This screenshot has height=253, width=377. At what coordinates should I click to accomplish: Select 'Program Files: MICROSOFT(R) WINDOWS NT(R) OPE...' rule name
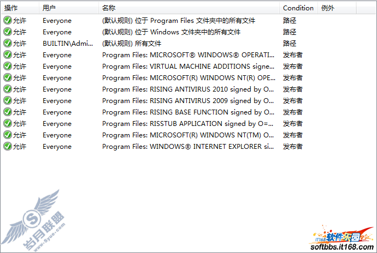188,78
